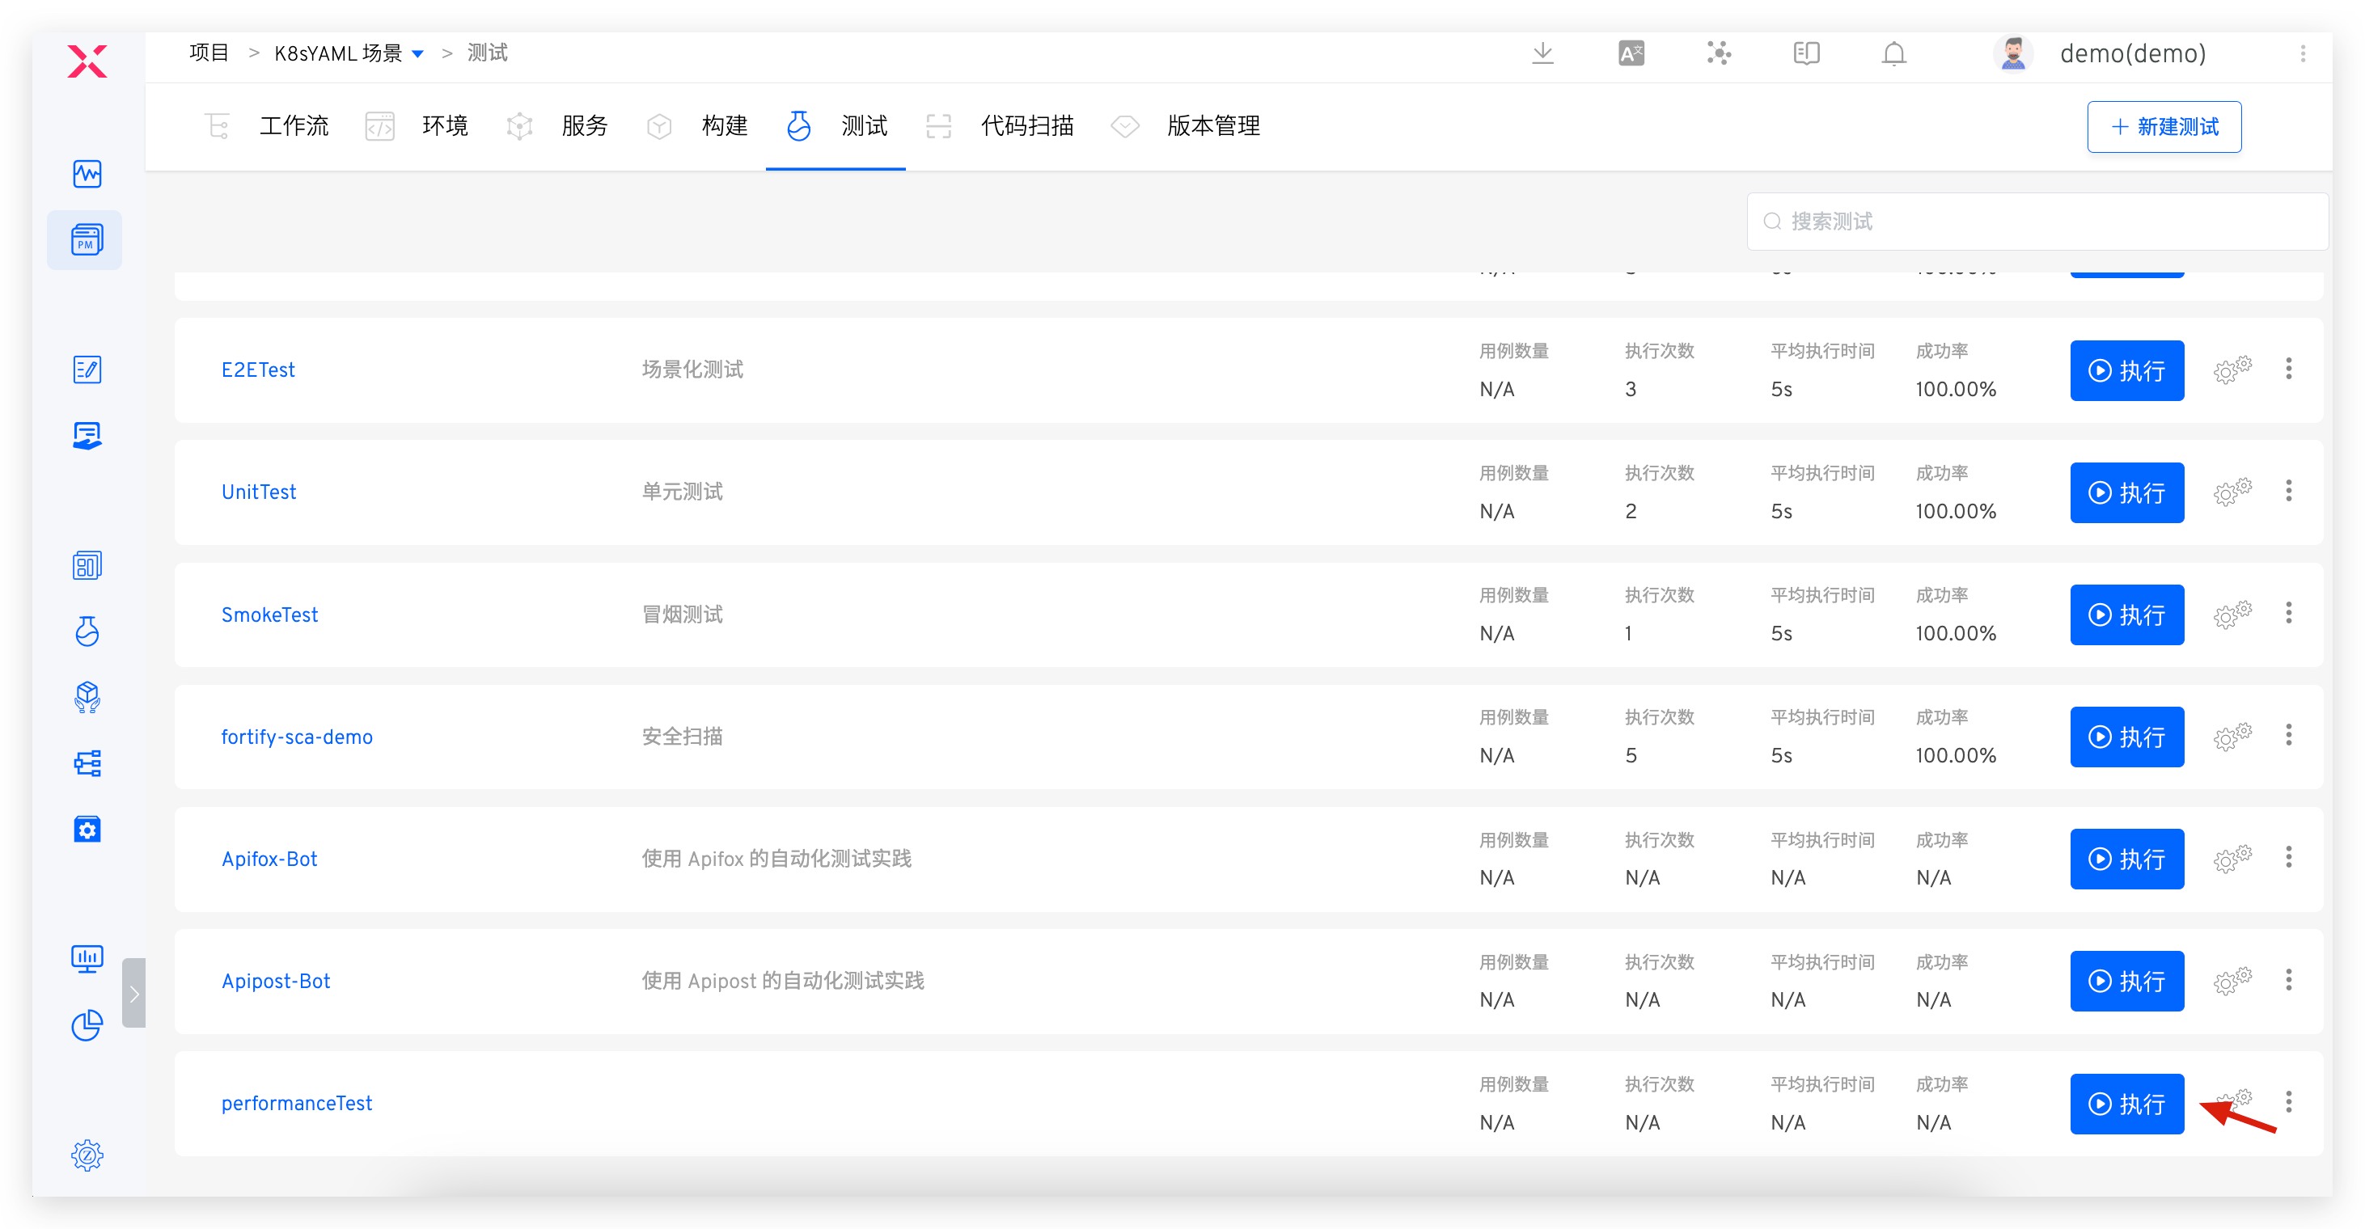The height and width of the screenshot is (1229, 2365).
Task: Open the notification bell
Action: [1894, 53]
